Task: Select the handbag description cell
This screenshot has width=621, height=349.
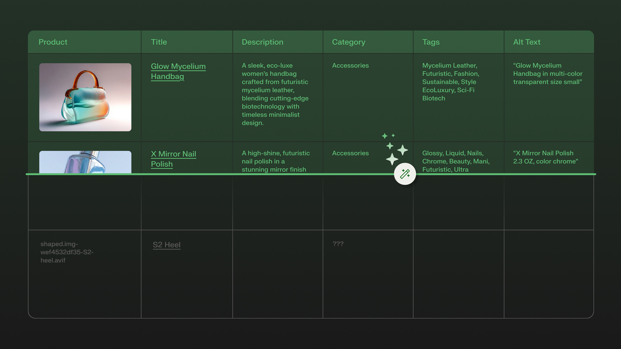Action: coord(275,94)
